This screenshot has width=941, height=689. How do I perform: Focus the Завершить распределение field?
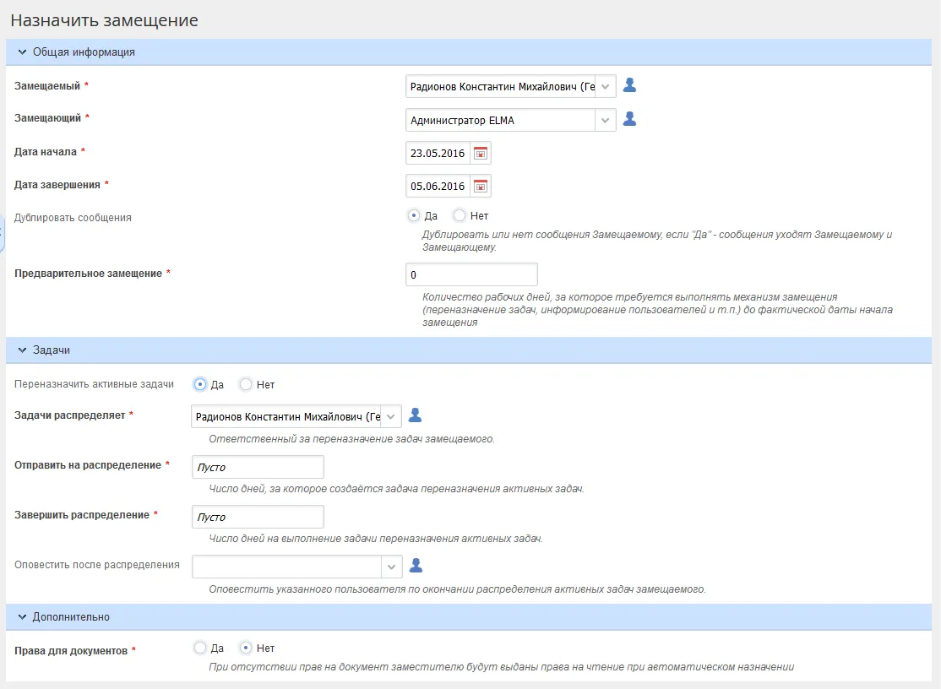click(x=258, y=517)
